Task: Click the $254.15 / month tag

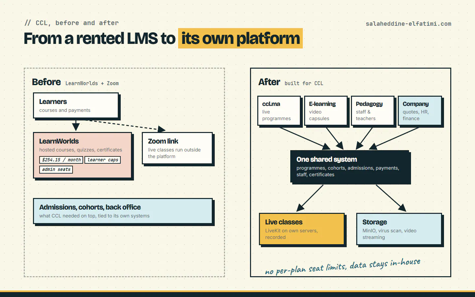Action: click(61, 160)
